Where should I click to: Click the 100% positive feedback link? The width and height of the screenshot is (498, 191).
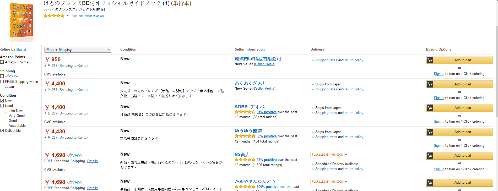tap(268, 187)
